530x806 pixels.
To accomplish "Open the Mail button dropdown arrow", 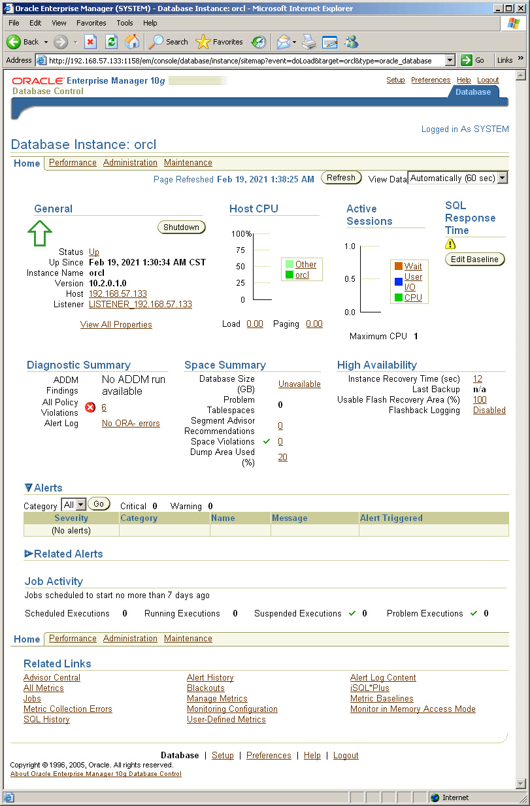I will [x=294, y=42].
